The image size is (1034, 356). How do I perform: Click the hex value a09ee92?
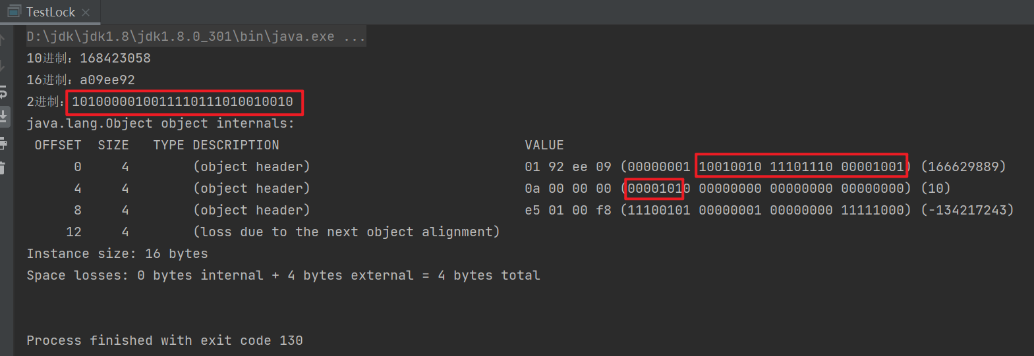(x=107, y=80)
